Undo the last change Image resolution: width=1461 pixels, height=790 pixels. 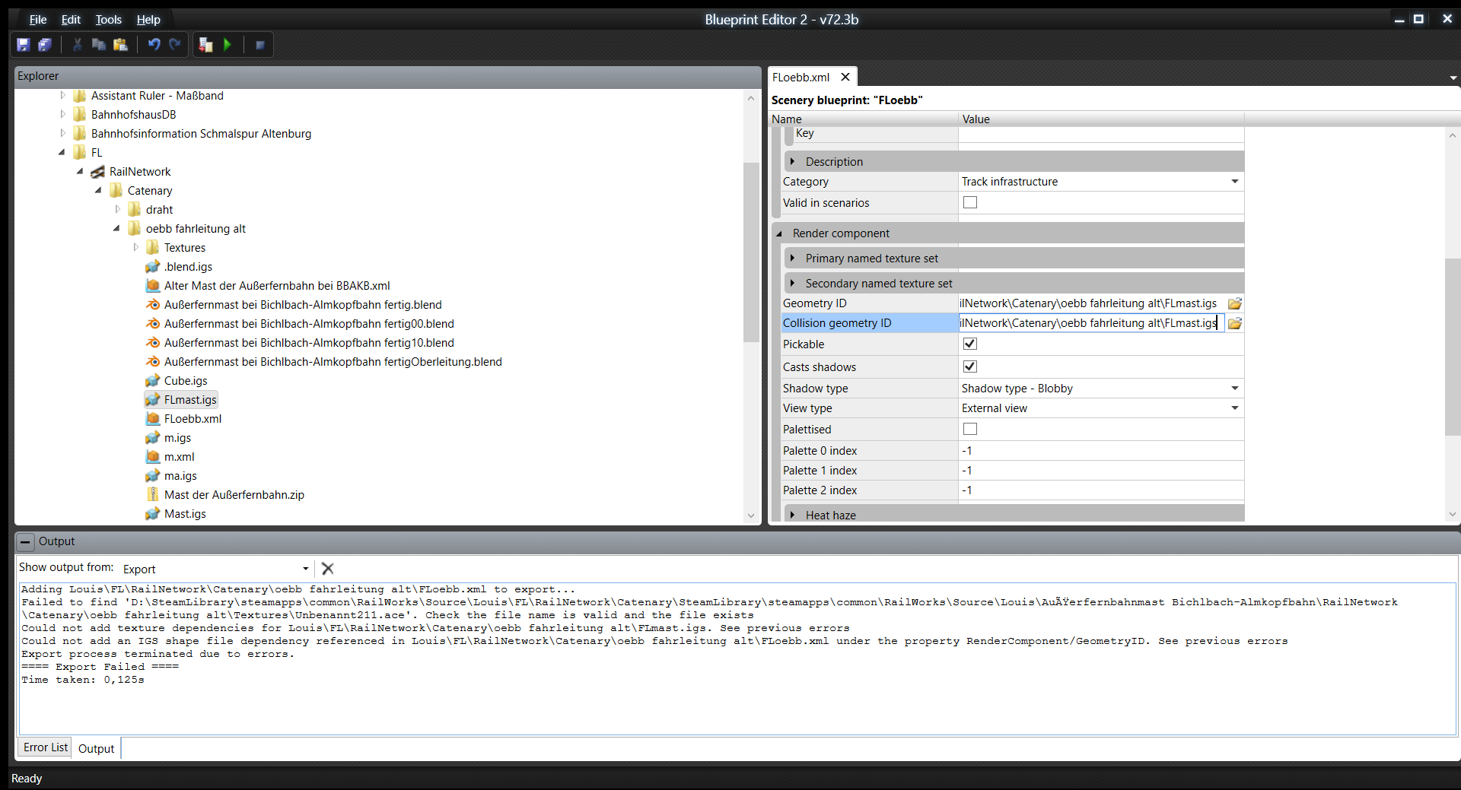(x=154, y=45)
